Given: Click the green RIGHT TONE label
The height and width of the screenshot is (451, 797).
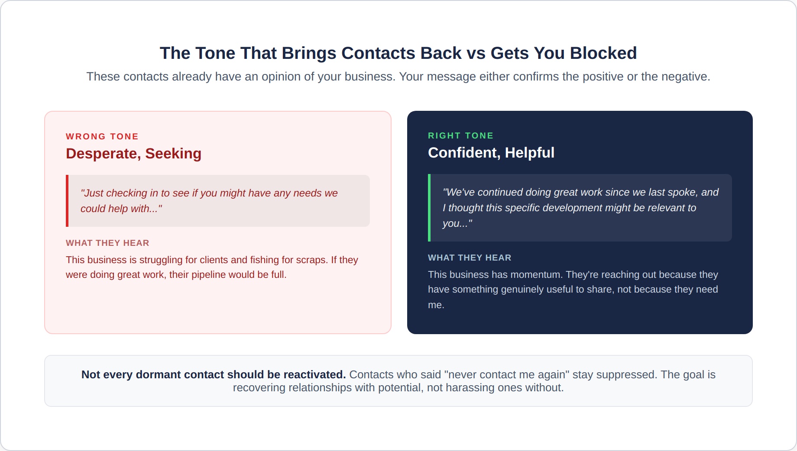Looking at the screenshot, I should [460, 135].
